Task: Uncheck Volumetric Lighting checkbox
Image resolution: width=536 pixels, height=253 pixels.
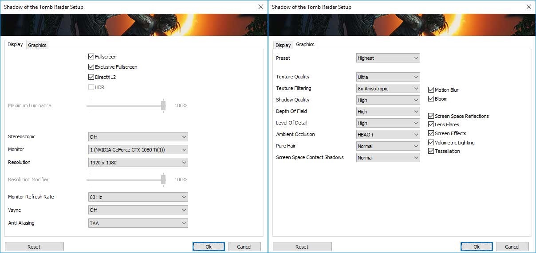Action: tap(431, 143)
